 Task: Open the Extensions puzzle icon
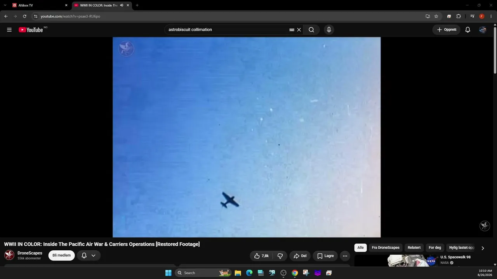click(x=459, y=16)
